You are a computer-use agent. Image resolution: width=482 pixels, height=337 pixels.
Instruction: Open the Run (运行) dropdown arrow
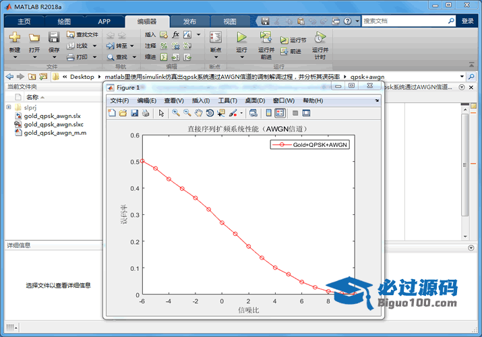(x=241, y=57)
